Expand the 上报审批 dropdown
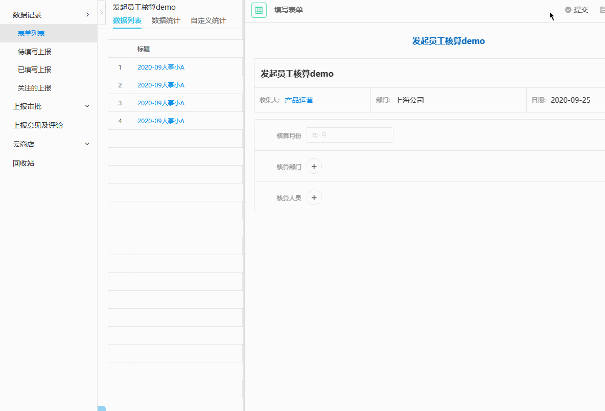The width and height of the screenshot is (605, 411). (x=87, y=106)
